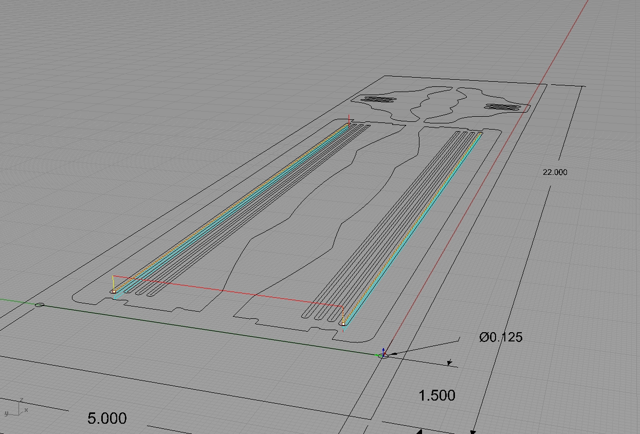The height and width of the screenshot is (434, 640).
Task: Select the small circle on the green axis
Action: pyautogui.click(x=40, y=305)
